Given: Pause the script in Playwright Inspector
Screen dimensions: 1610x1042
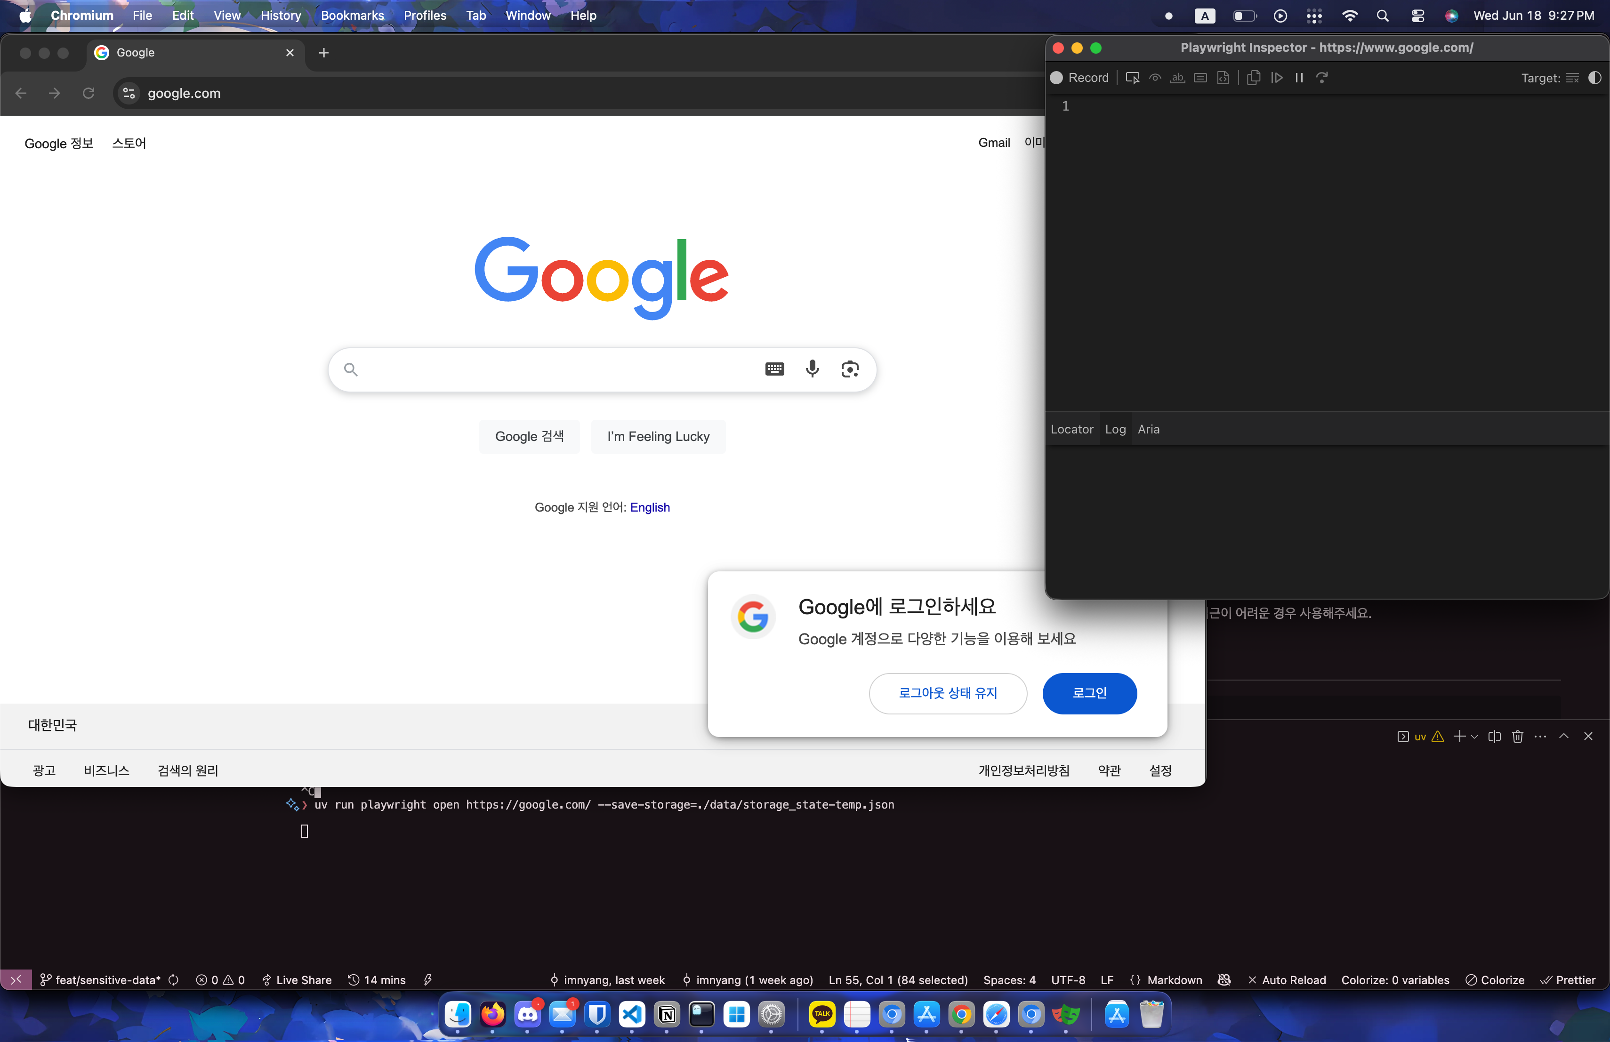Looking at the screenshot, I should [1299, 78].
